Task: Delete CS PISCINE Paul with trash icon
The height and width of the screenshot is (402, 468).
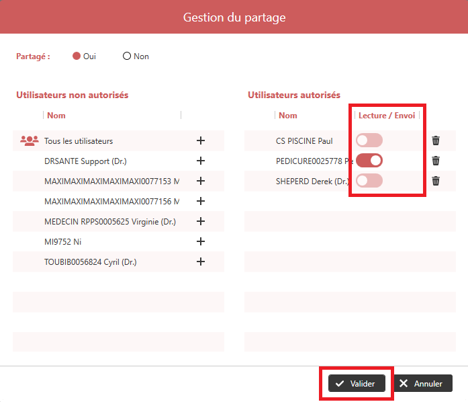Action: 436,140
